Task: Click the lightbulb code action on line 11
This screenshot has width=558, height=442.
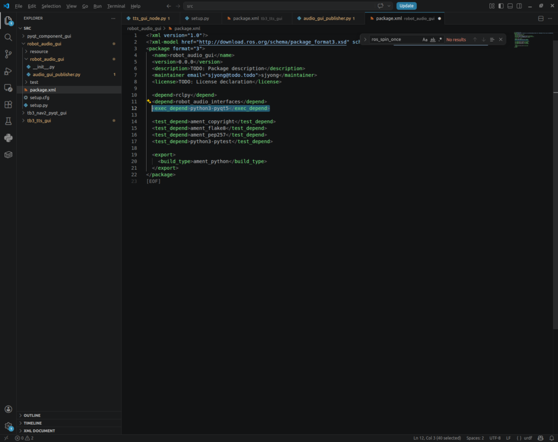Action: click(149, 101)
